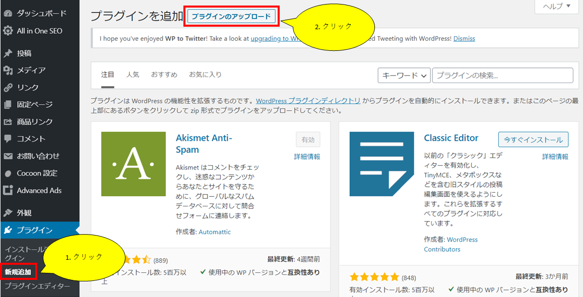This screenshot has width=583, height=297.
Task: Open the Classic Editor title link
Action: point(451,138)
